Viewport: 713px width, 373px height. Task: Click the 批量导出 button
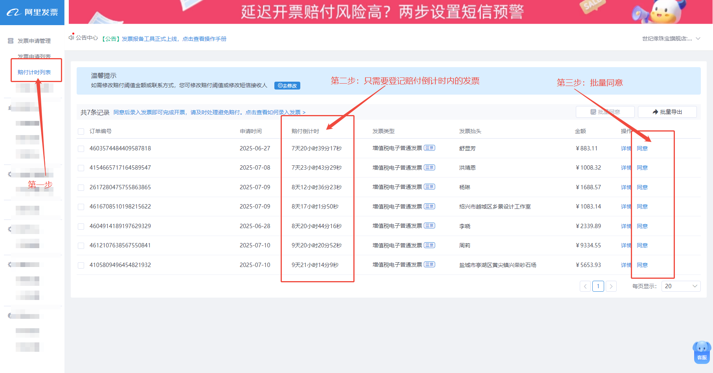click(667, 112)
